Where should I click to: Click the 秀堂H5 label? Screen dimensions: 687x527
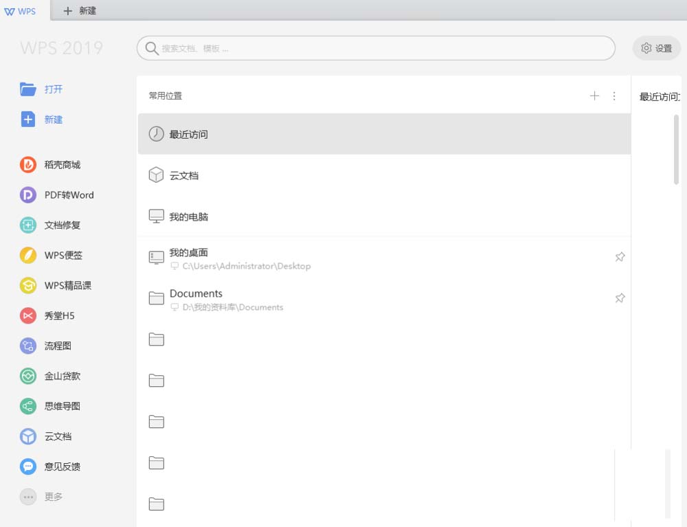pyautogui.click(x=60, y=316)
